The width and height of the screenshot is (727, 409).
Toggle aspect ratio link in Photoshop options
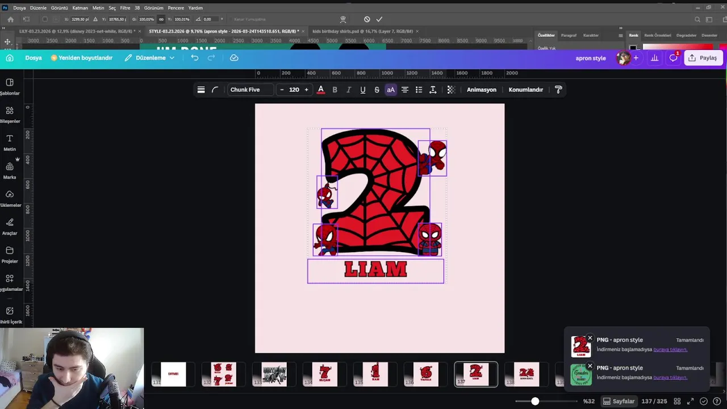[161, 19]
